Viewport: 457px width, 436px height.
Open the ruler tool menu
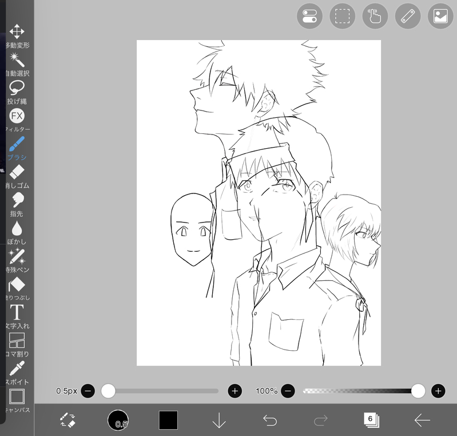(408, 16)
